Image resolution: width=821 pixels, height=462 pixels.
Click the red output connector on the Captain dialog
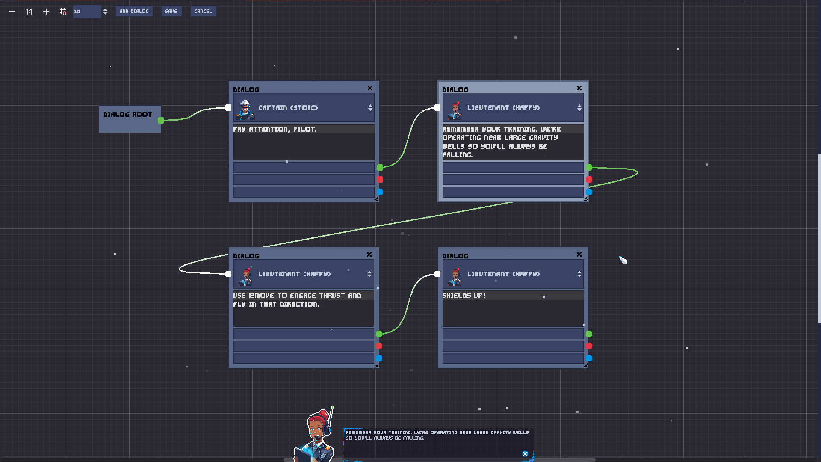380,179
